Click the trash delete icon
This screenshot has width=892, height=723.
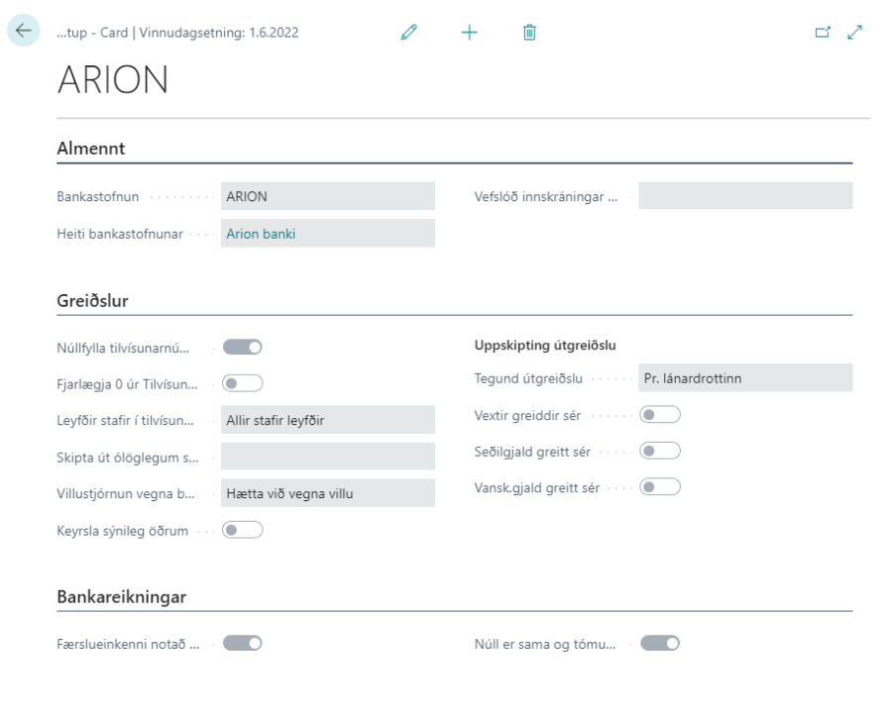[529, 33]
